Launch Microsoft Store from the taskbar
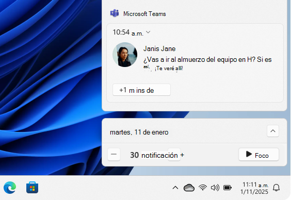 pos(32,188)
